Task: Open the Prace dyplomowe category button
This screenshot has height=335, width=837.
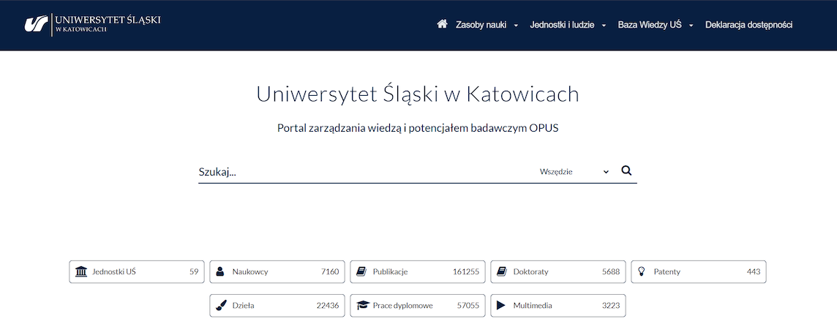Action: click(418, 306)
